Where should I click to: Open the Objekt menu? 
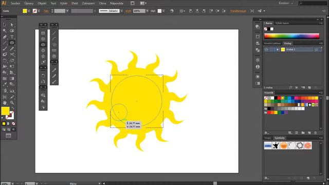coord(42,4)
